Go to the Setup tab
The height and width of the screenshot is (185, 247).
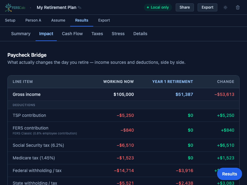pos(10,20)
